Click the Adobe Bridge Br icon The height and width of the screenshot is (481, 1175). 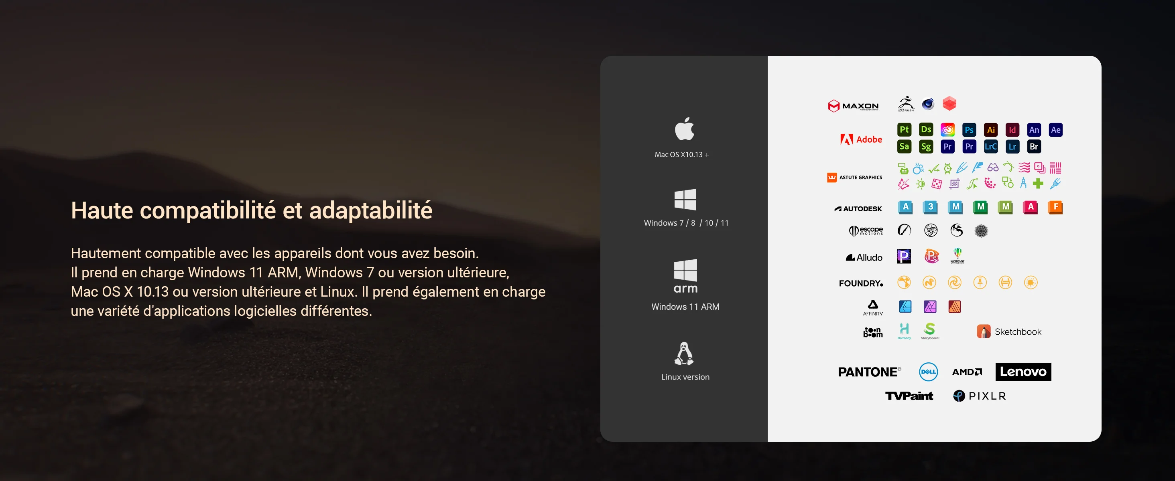[1034, 146]
